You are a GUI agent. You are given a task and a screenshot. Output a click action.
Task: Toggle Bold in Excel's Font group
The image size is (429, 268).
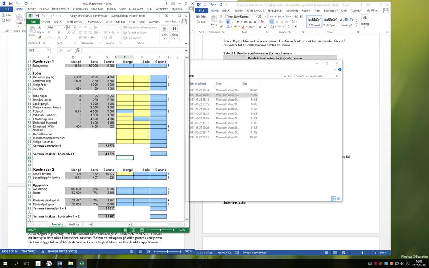click(49, 33)
